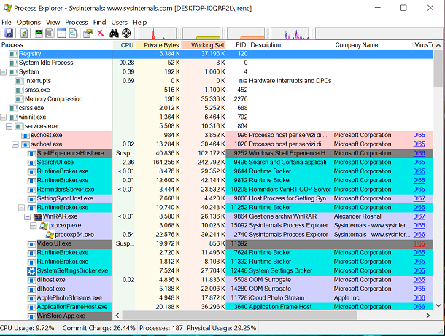Click the smss.exe process icon
Viewport: 445px width, 336px height.
pos(19,90)
